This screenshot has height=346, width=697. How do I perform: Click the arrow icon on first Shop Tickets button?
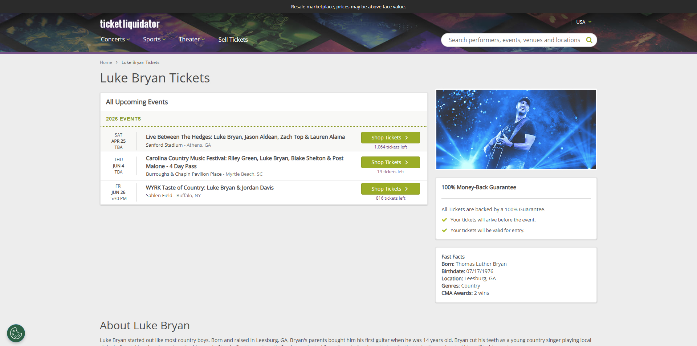[406, 138]
